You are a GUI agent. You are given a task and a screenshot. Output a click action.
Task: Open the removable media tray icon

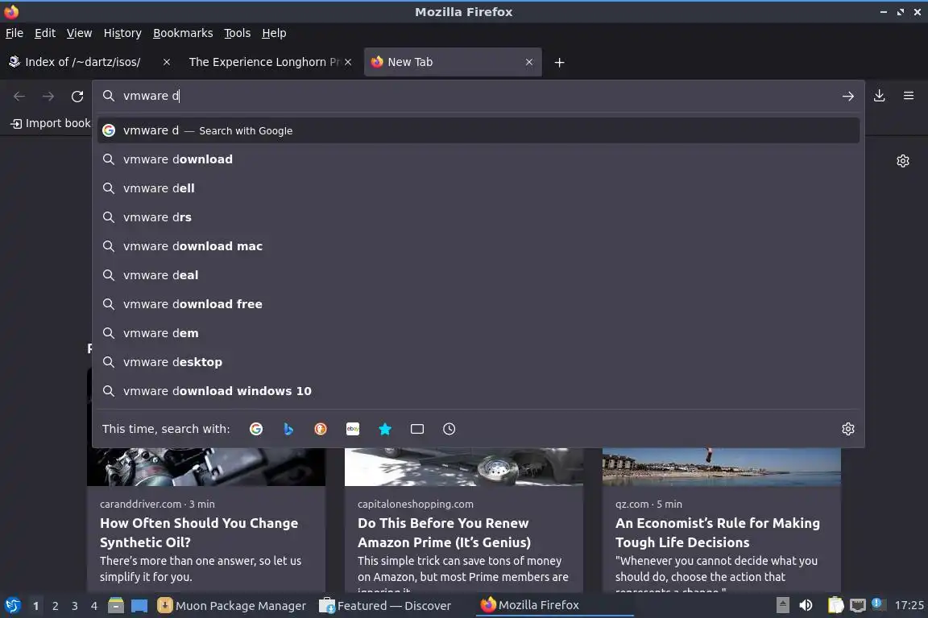pyautogui.click(x=782, y=605)
